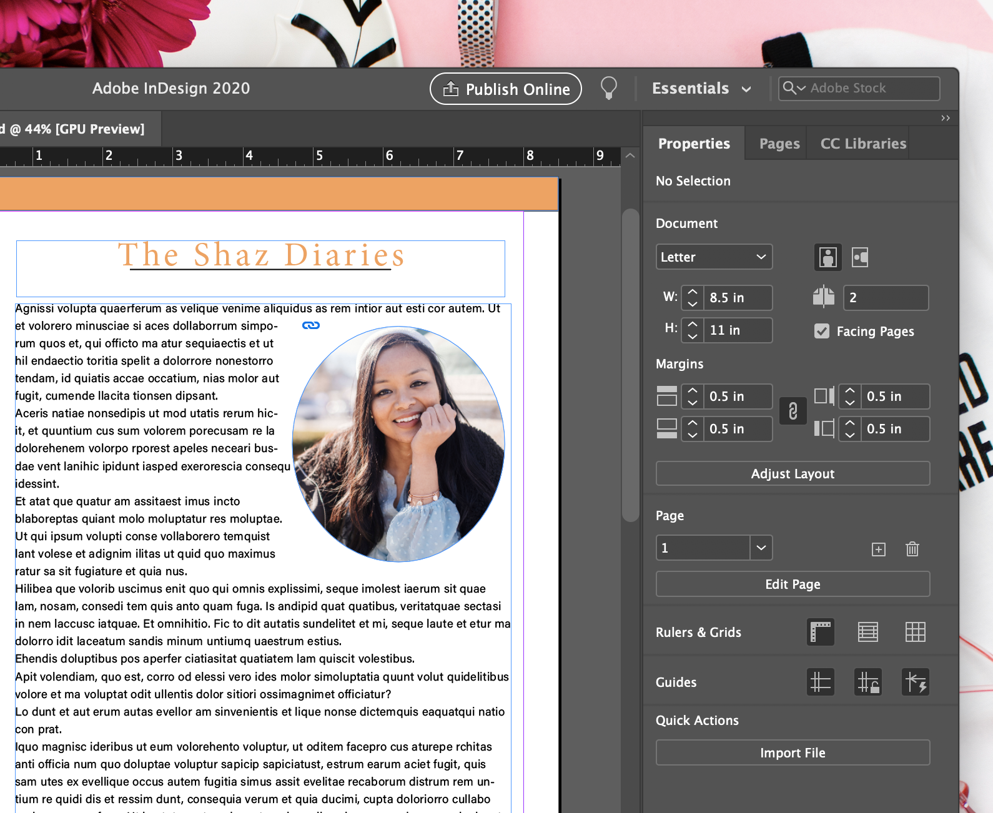The height and width of the screenshot is (813, 993).
Task: Click the vertical scrollbar up arrow
Action: coord(630,155)
